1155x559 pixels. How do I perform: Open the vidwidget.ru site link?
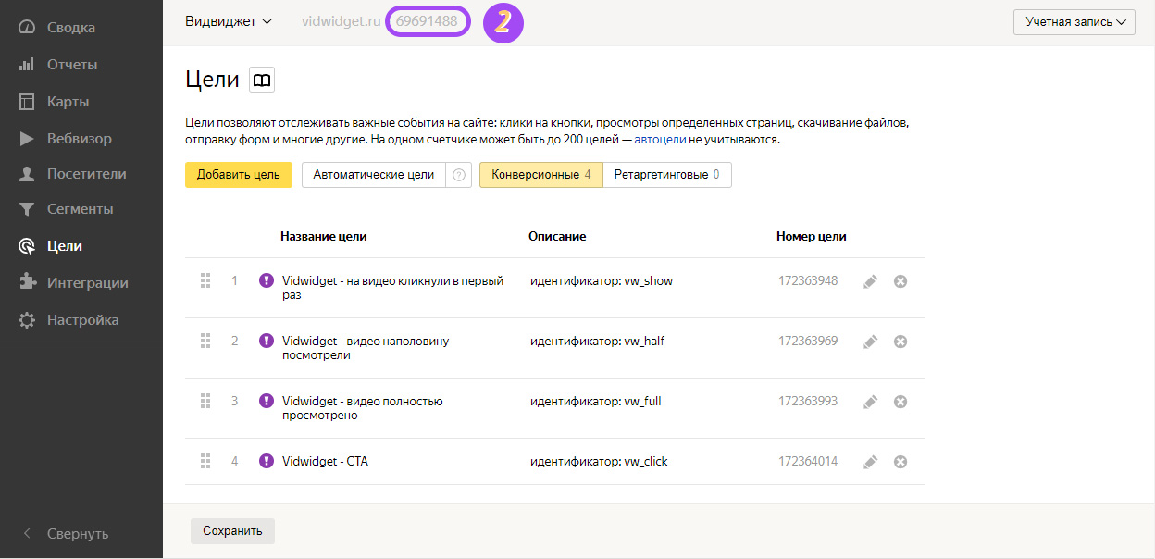coord(342,21)
